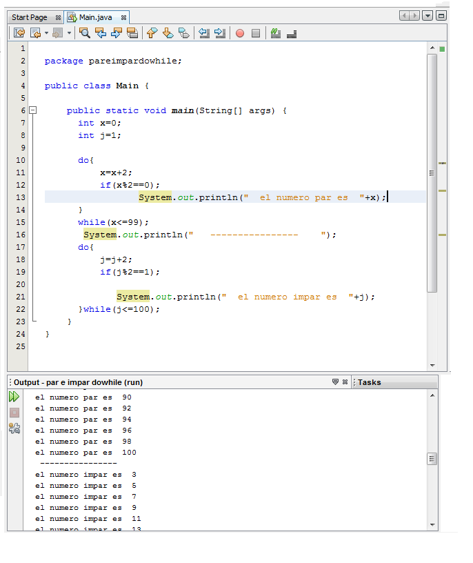473x563 pixels.
Task: Open the Forward navigation history dropdown arrow
Action: [x=69, y=33]
